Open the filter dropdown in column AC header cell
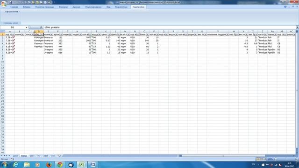The image size is (299, 168). (294, 35)
